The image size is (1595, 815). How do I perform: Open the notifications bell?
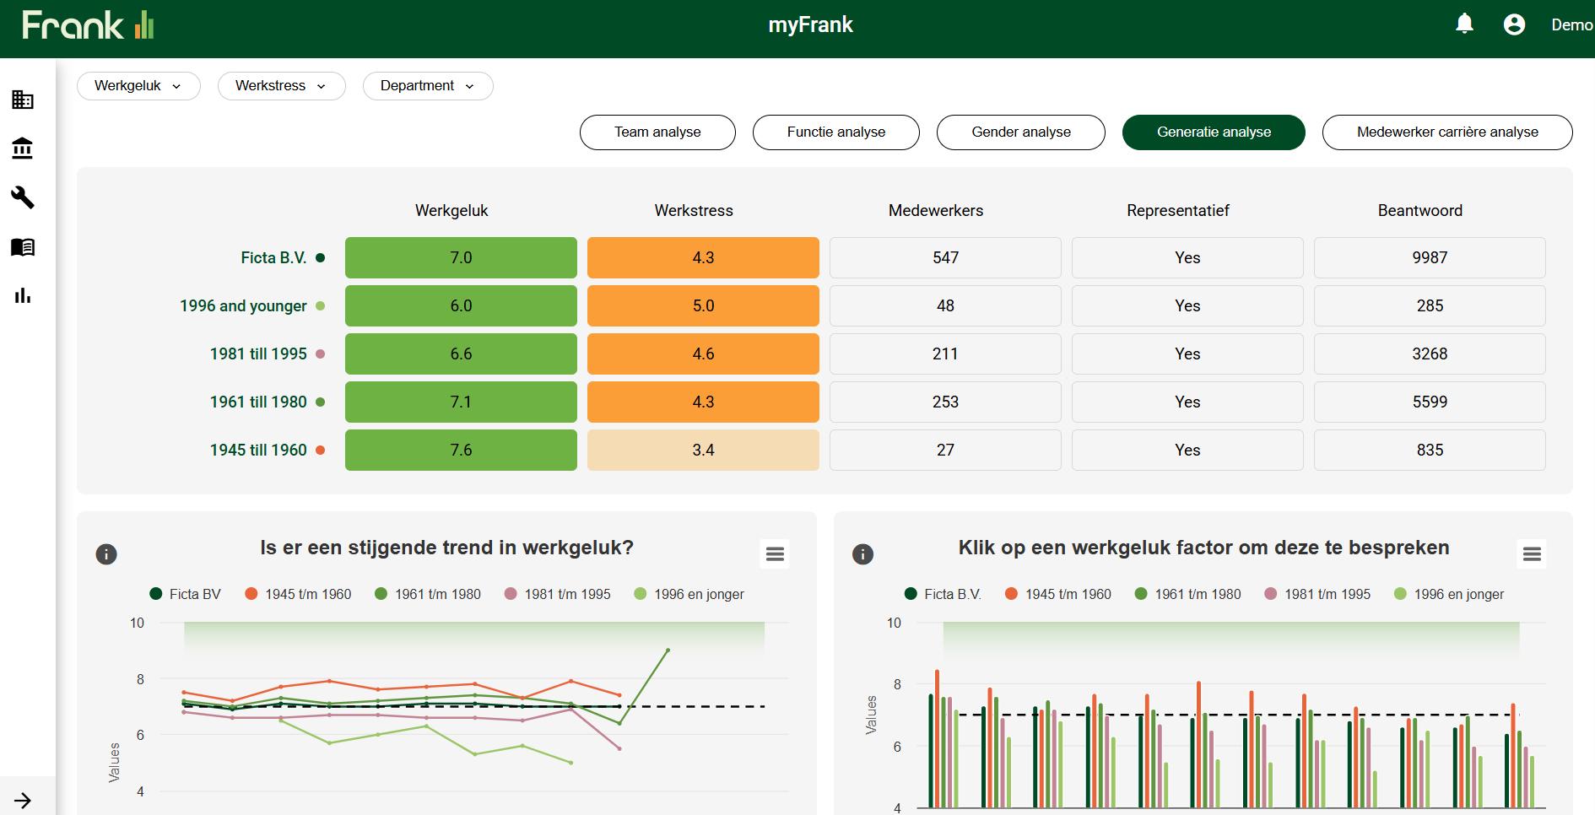click(1464, 24)
